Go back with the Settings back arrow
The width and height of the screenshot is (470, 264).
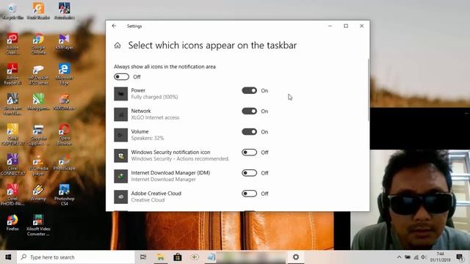pos(115,26)
